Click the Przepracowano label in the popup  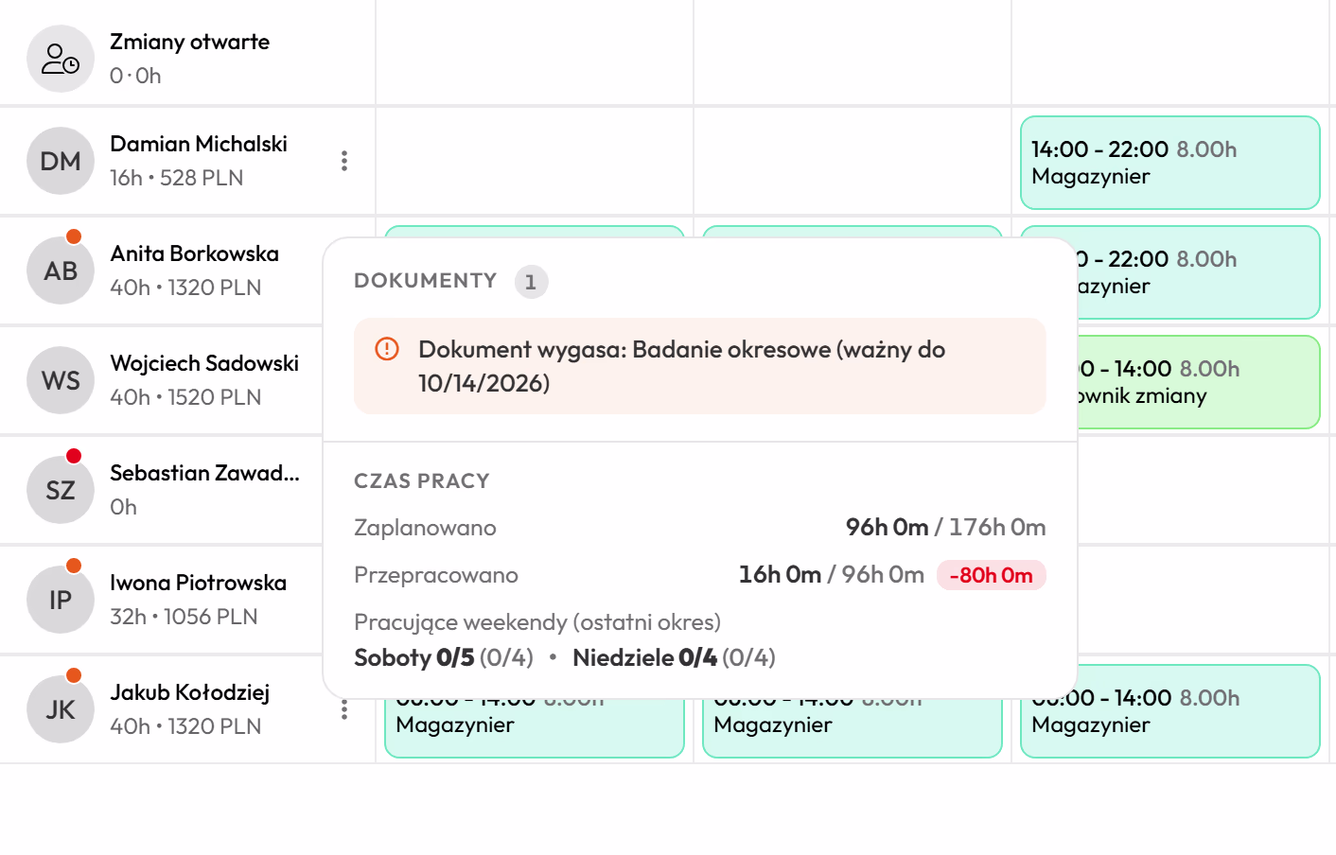[x=435, y=575]
